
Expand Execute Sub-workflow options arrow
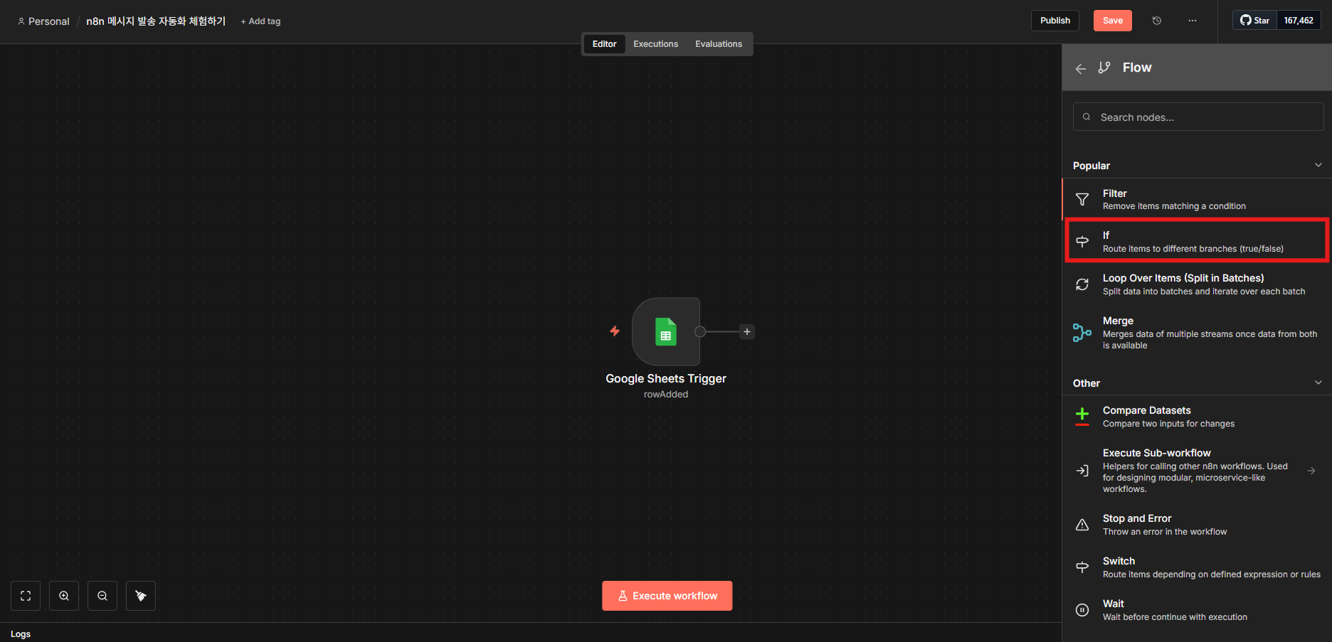(1311, 471)
